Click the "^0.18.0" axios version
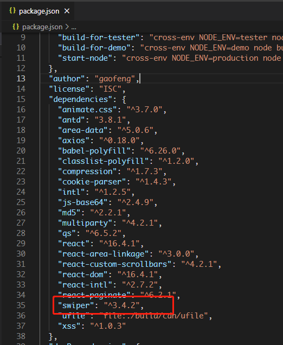Image resolution: width=283 pixels, height=345 pixels. tap(119, 140)
